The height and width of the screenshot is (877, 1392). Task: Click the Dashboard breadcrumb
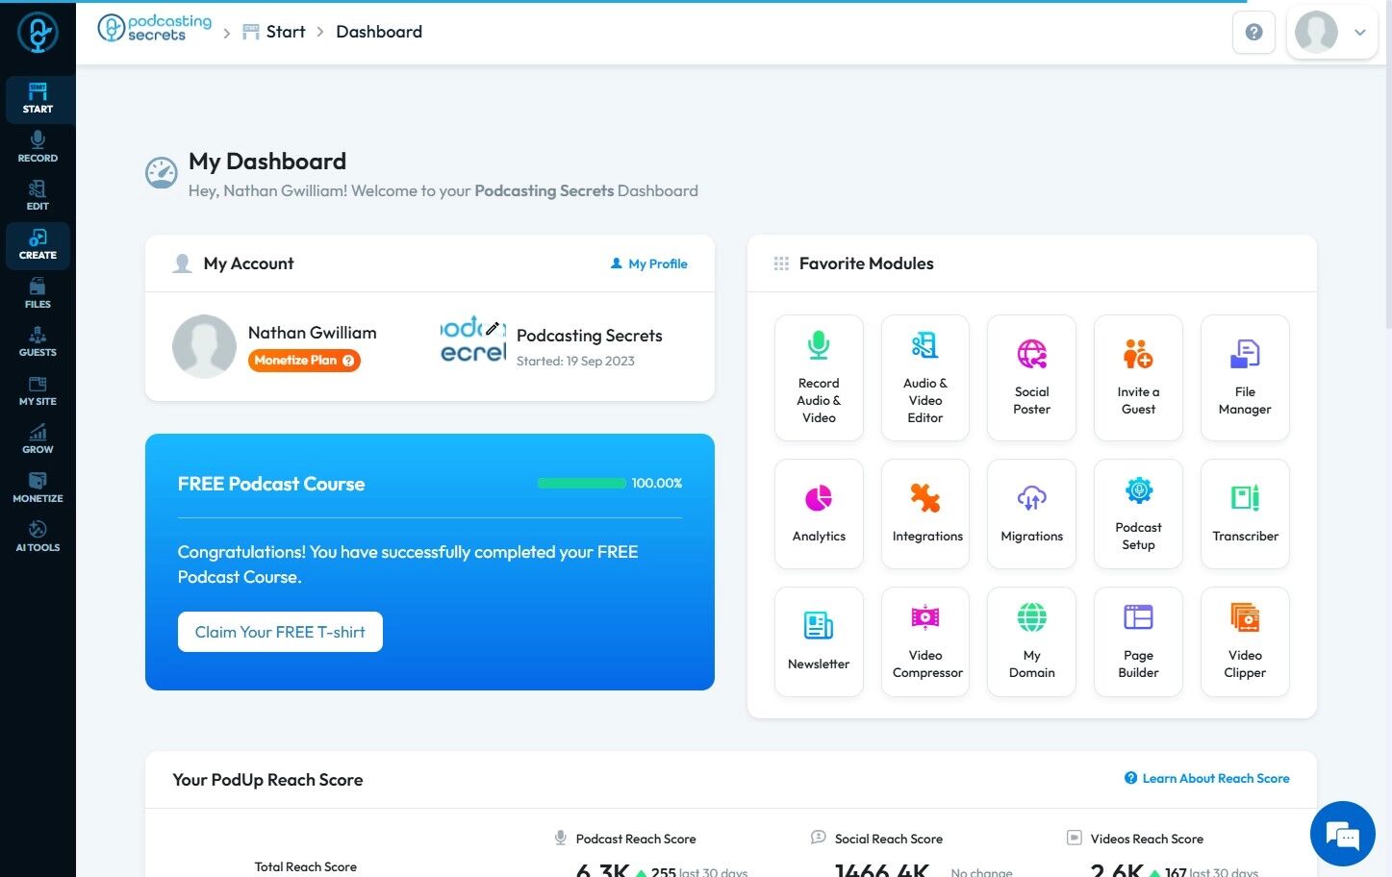(379, 32)
